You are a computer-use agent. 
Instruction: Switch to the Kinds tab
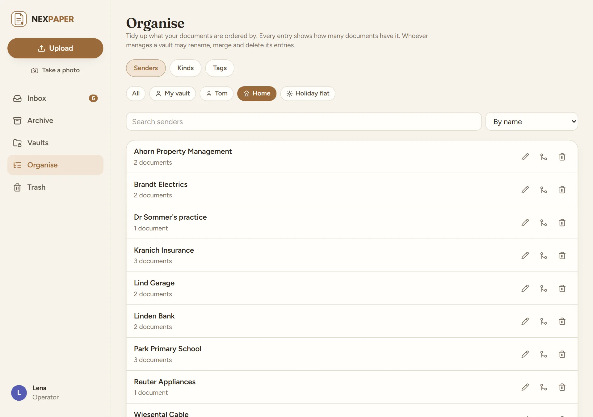click(185, 68)
